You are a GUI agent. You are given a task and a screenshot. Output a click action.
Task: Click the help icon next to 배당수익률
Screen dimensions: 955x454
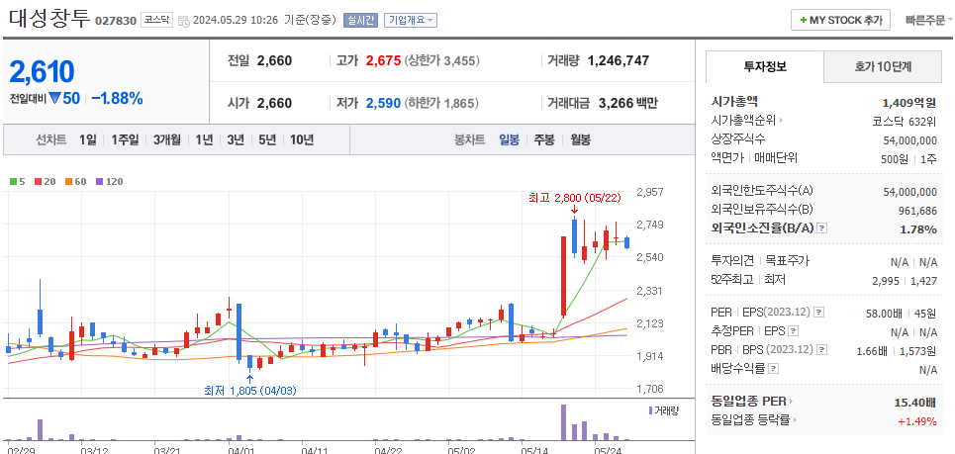pos(774,369)
